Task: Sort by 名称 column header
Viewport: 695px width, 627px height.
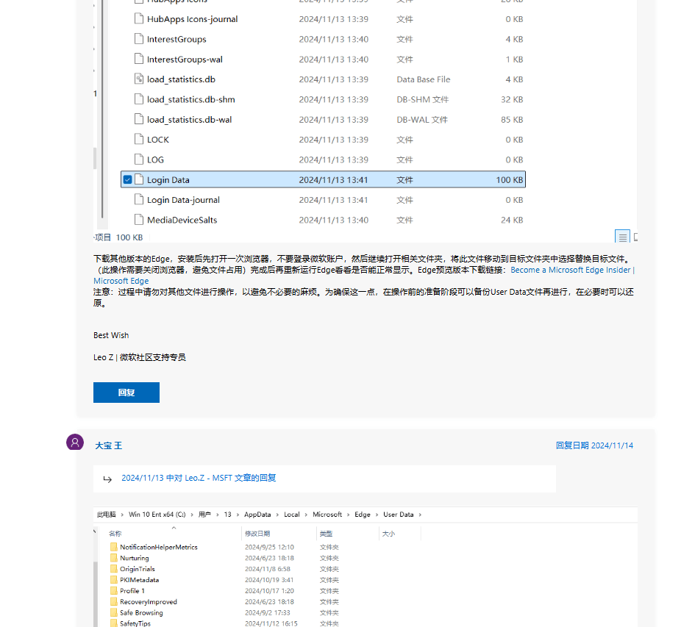Action: pos(115,534)
